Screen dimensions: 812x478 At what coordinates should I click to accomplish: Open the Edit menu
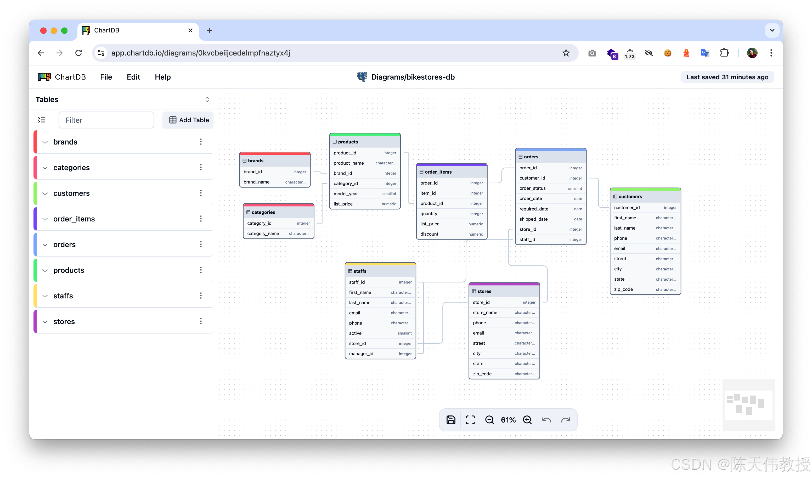click(133, 77)
